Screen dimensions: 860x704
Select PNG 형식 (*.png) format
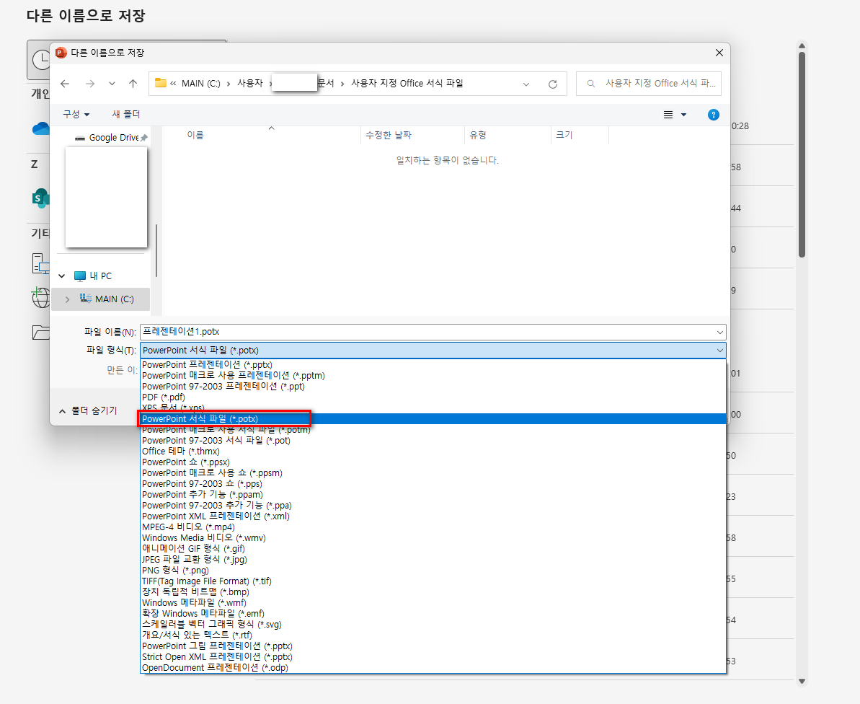[x=433, y=570]
